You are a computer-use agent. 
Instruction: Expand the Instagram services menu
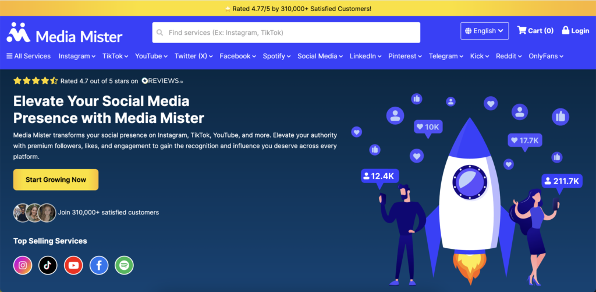tap(77, 56)
